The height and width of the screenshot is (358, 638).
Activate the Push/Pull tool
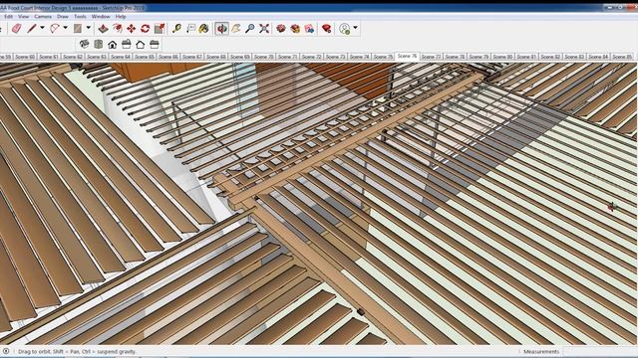pyautogui.click(x=103, y=29)
